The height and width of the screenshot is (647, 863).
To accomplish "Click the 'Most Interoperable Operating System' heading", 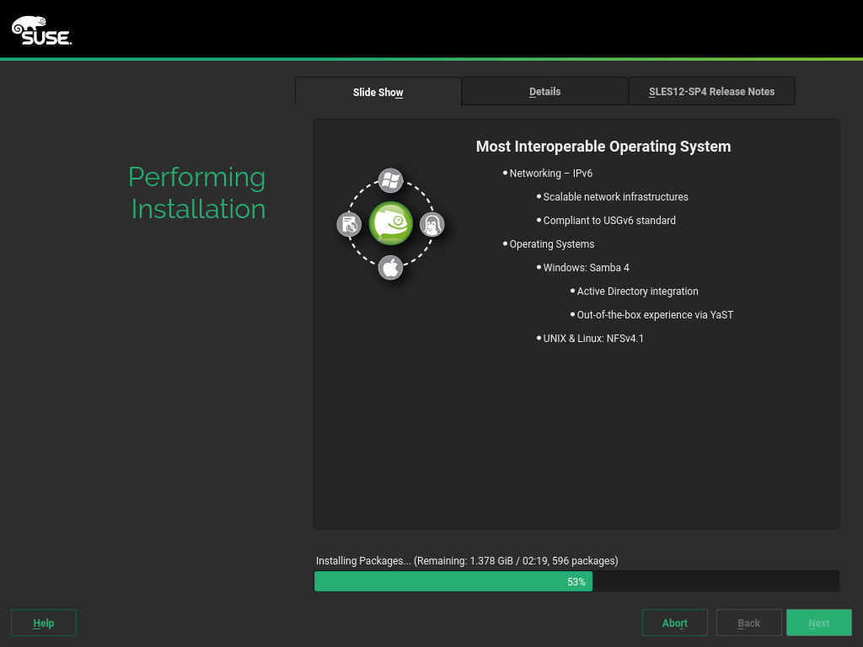I will (603, 147).
